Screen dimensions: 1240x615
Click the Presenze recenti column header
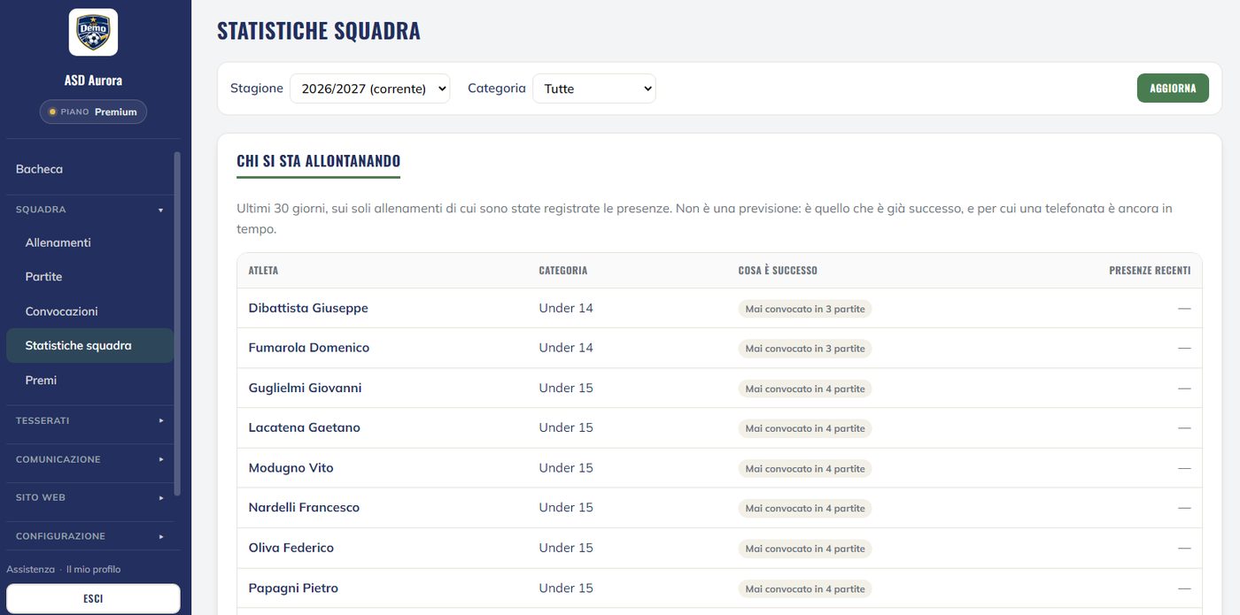pyautogui.click(x=1150, y=271)
